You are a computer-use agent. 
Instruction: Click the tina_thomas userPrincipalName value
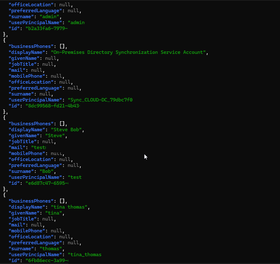pyautogui.click(x=85, y=255)
